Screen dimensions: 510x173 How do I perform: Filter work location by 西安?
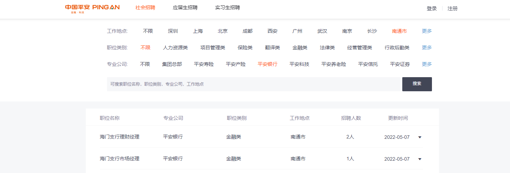click(272, 31)
